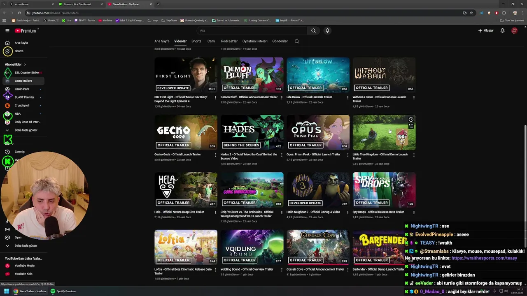Start voice search with the microphone icon

coord(327,30)
